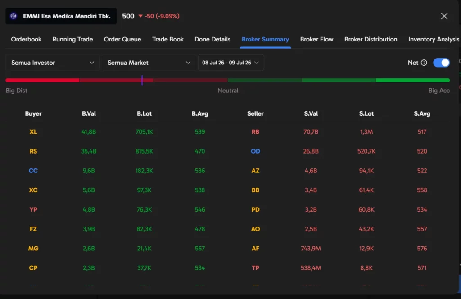Click the Seller column header

tap(256, 114)
